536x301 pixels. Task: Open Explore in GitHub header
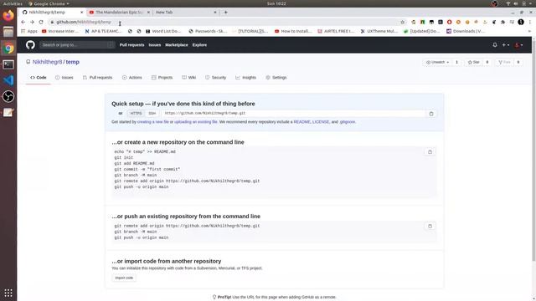[199, 44]
